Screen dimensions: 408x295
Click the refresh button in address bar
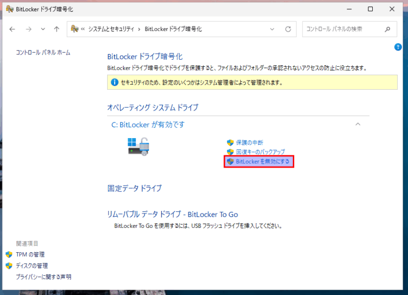(x=288, y=29)
